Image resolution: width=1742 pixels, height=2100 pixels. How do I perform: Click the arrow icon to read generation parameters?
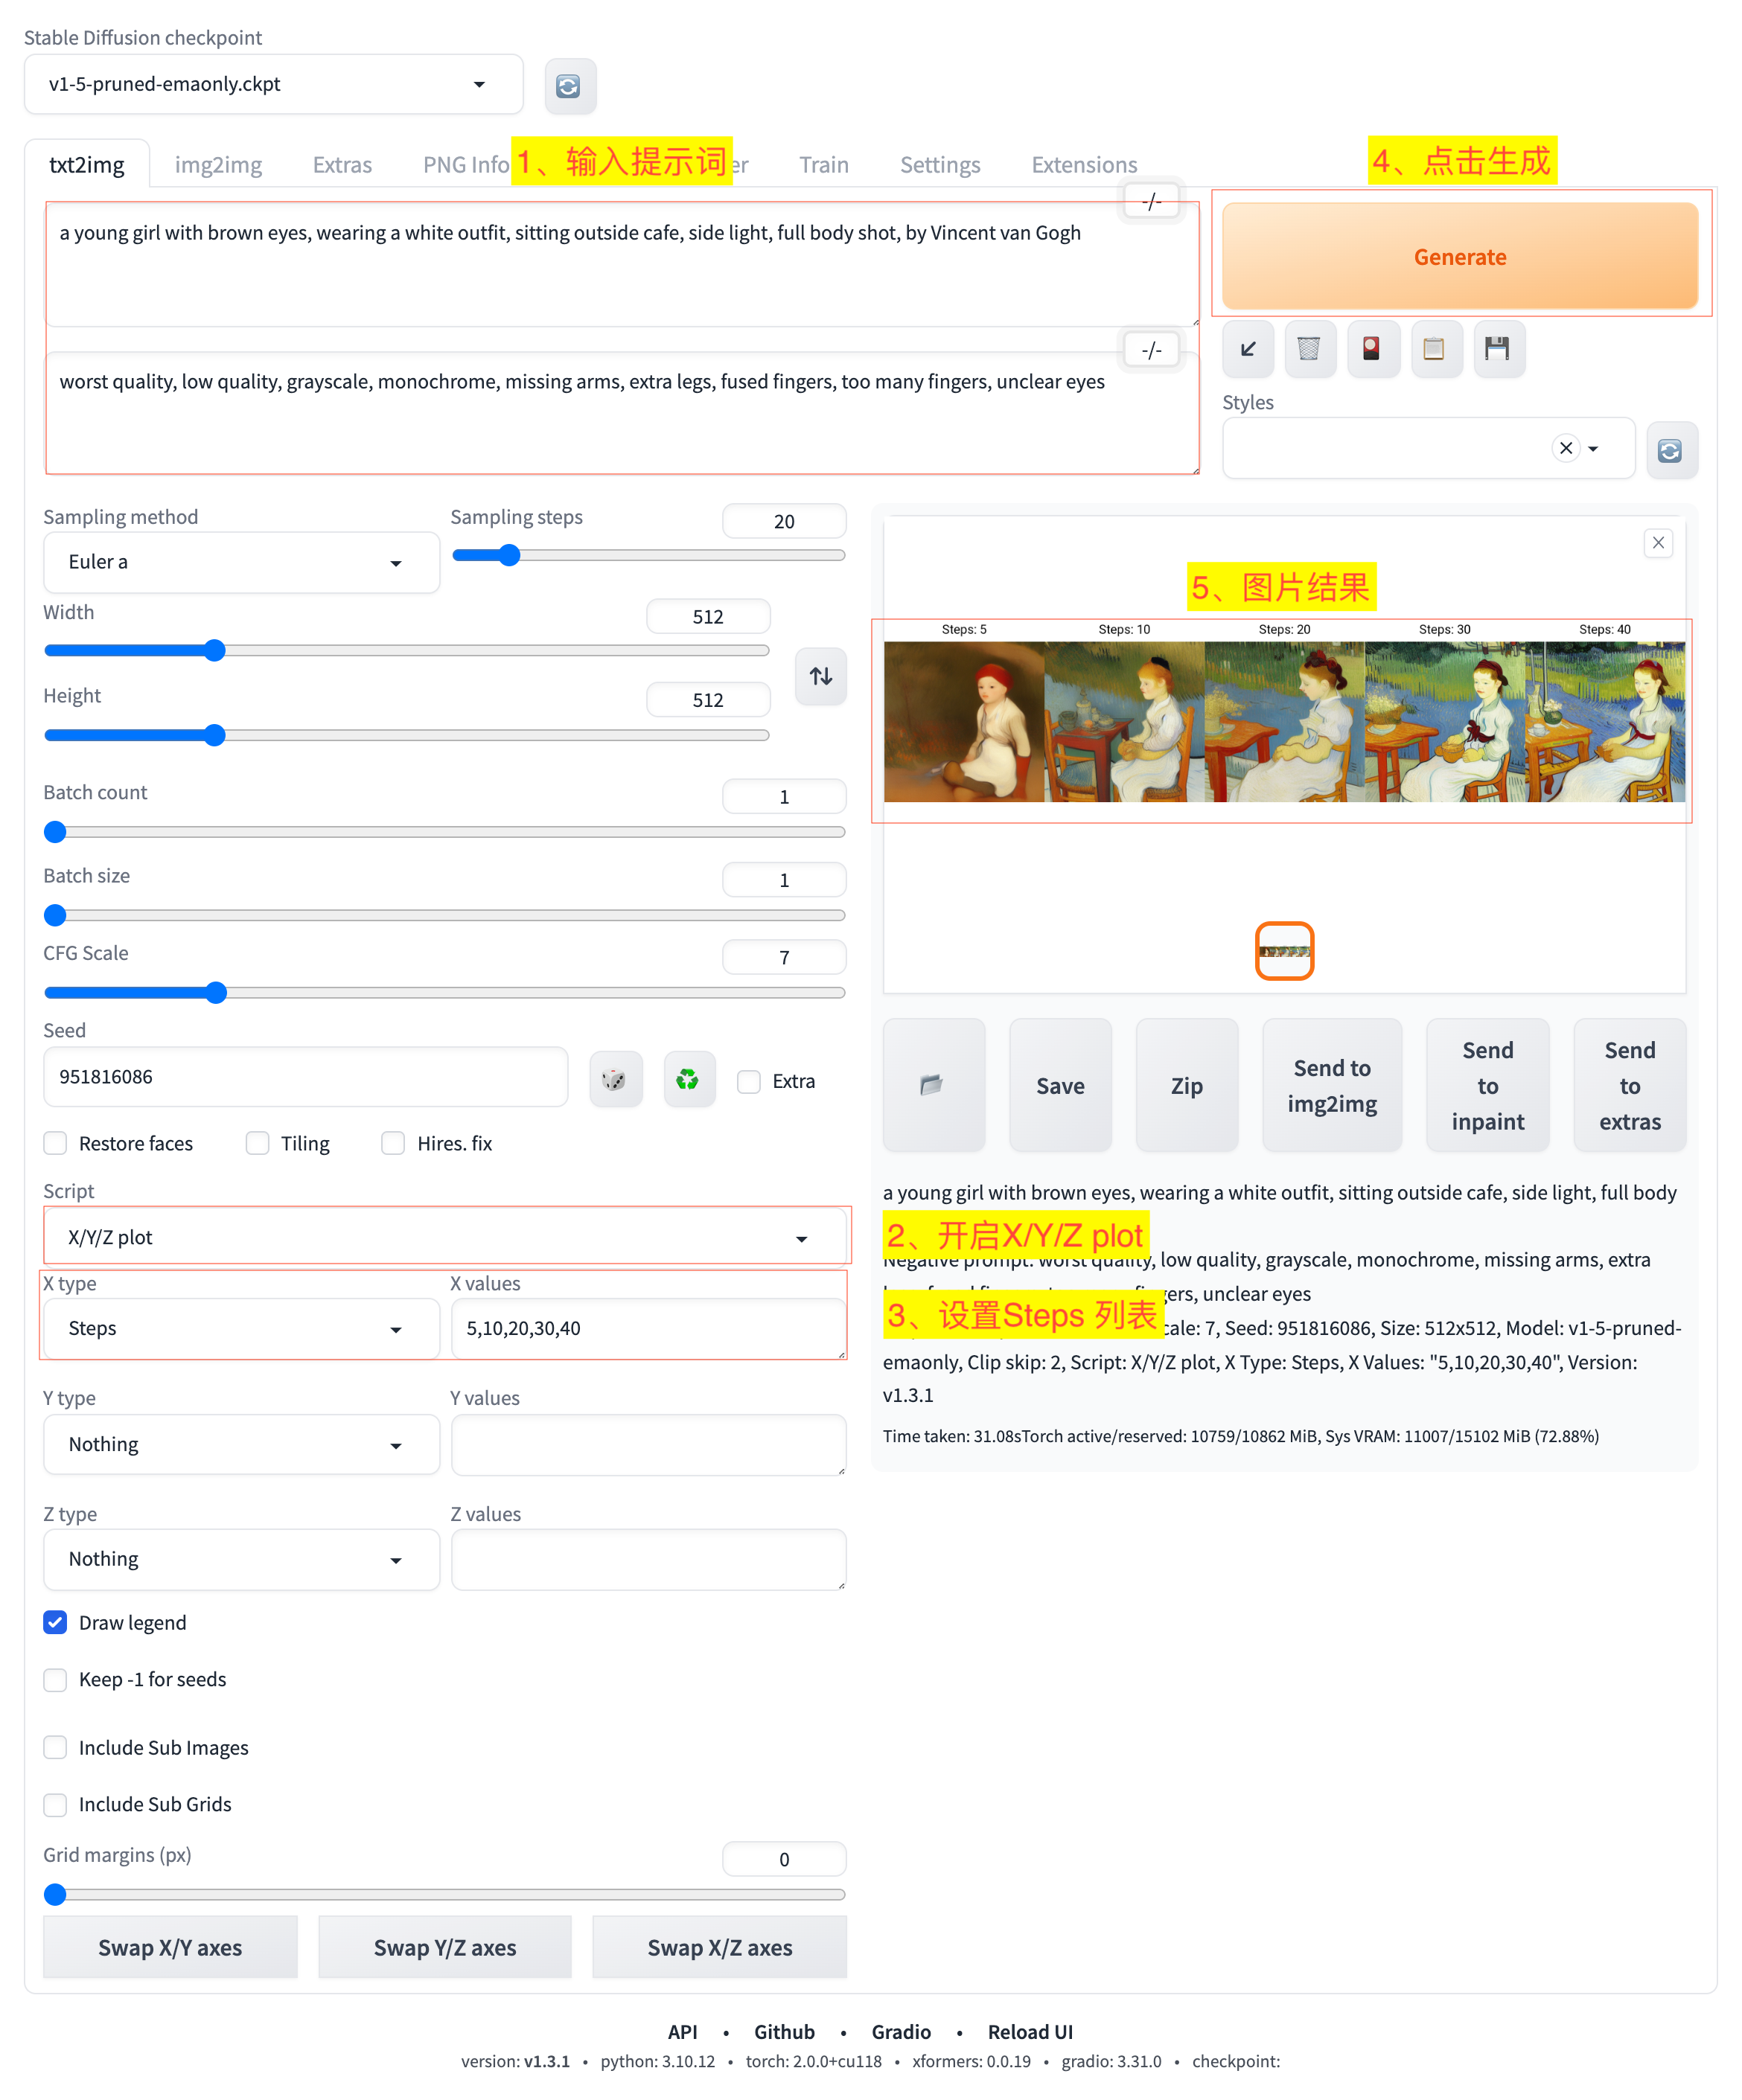click(x=1248, y=349)
